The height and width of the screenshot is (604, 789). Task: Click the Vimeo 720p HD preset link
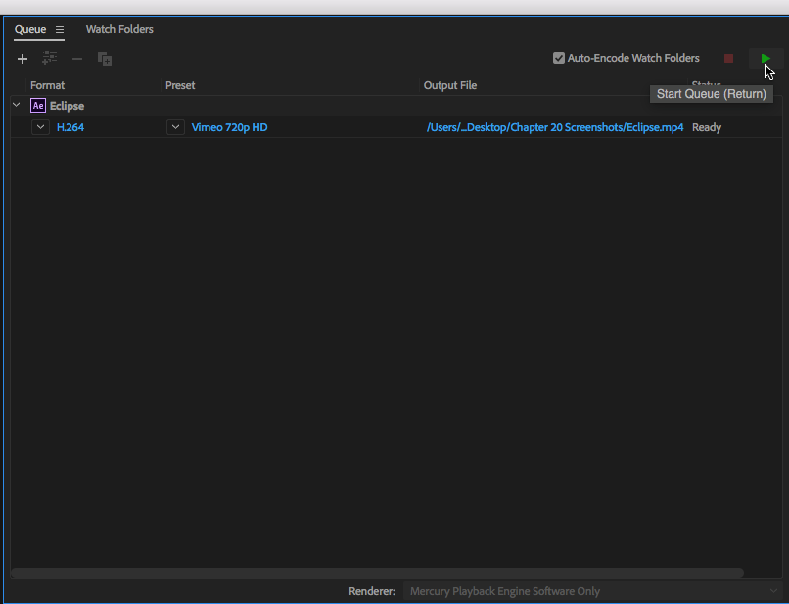click(x=229, y=127)
